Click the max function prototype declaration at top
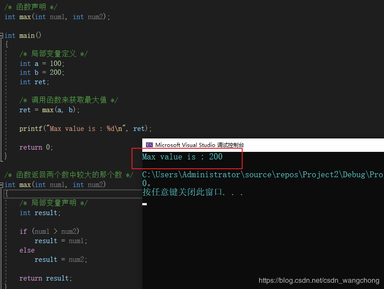The height and width of the screenshot is (289, 384). pos(57,17)
